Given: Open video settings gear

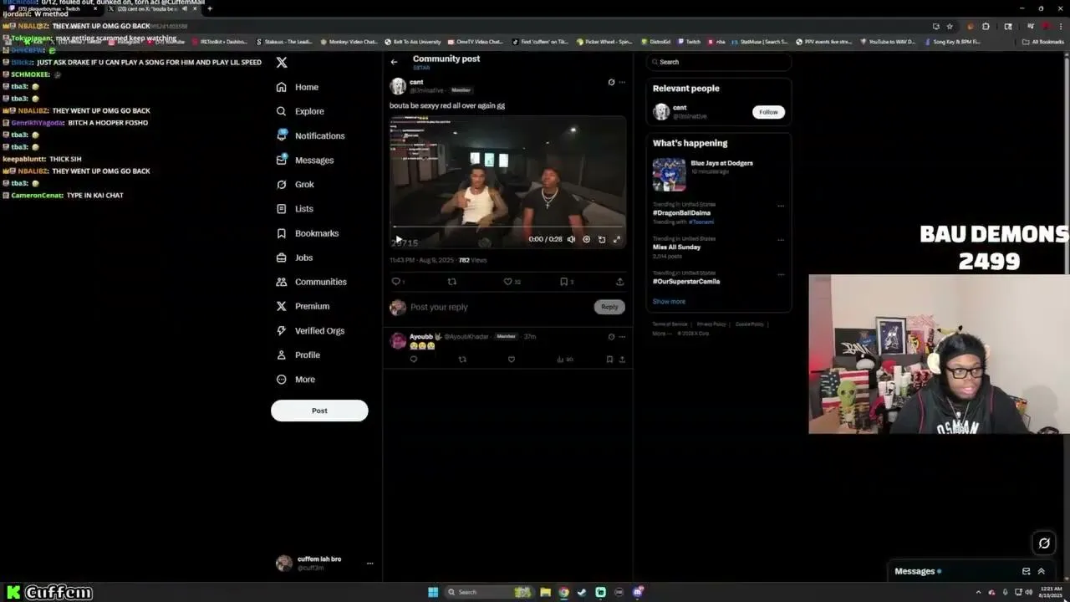Looking at the screenshot, I should (x=586, y=239).
